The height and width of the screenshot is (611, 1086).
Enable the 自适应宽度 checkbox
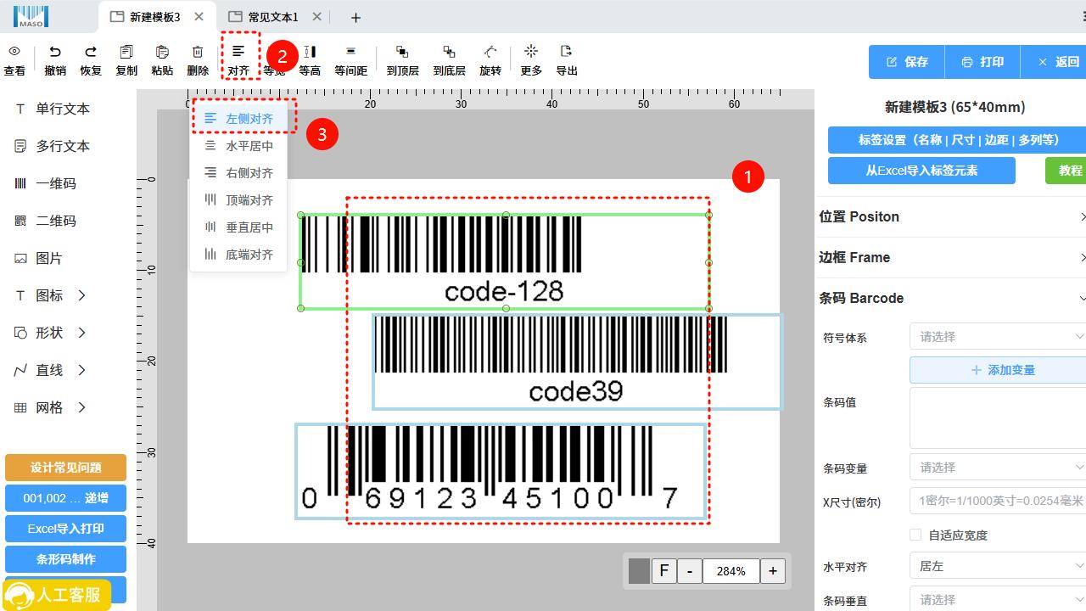(x=915, y=535)
